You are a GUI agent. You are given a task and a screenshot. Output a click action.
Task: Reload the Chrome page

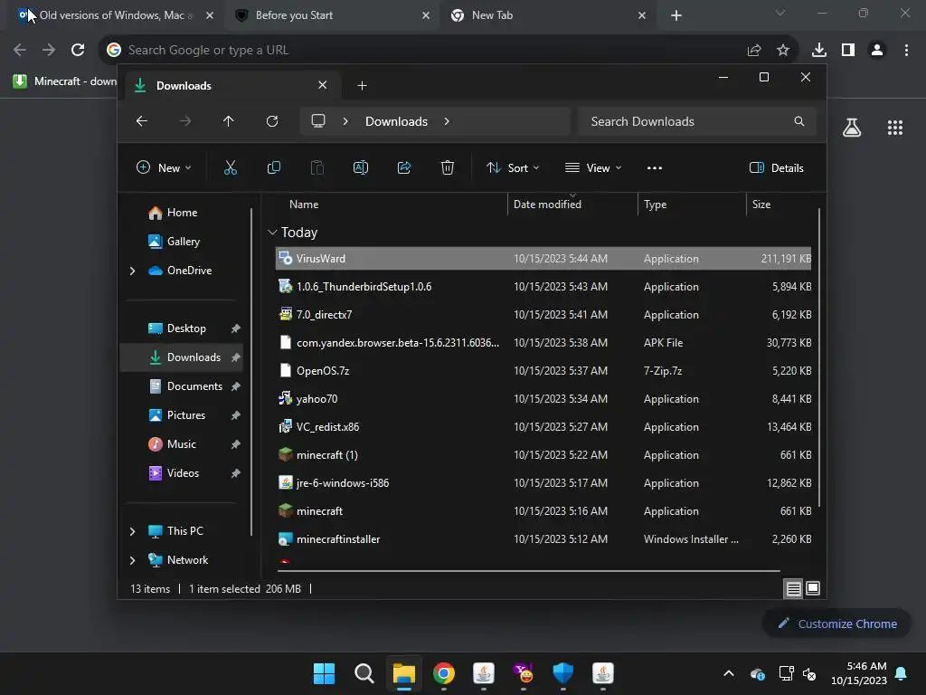coord(78,50)
